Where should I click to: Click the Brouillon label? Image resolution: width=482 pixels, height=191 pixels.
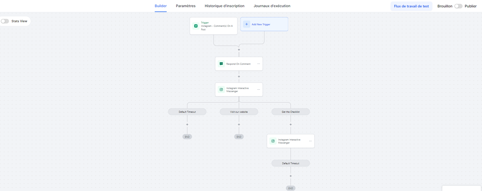(x=445, y=6)
